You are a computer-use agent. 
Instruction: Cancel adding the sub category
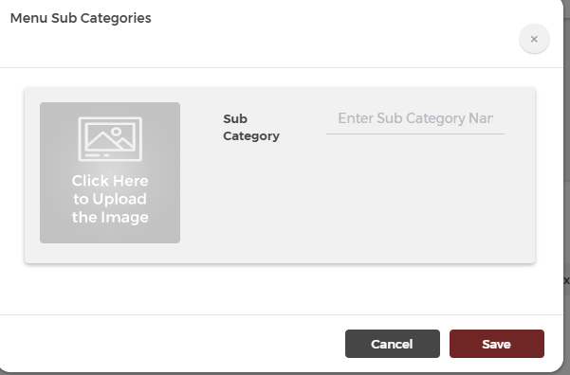[393, 344]
